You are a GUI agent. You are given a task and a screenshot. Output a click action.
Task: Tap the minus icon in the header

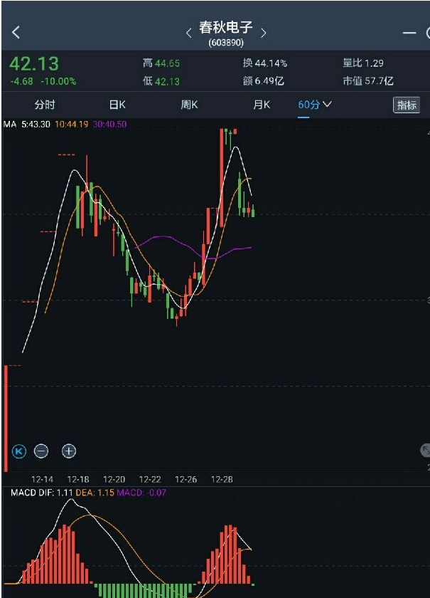click(409, 33)
